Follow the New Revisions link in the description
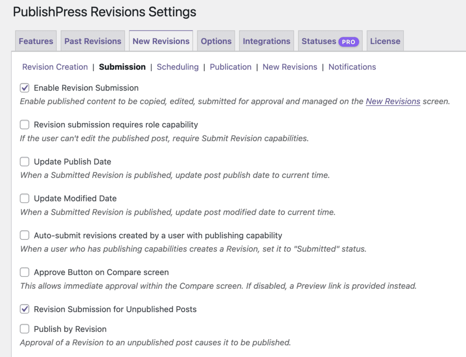Image resolution: width=466 pixels, height=357 pixels. (393, 101)
